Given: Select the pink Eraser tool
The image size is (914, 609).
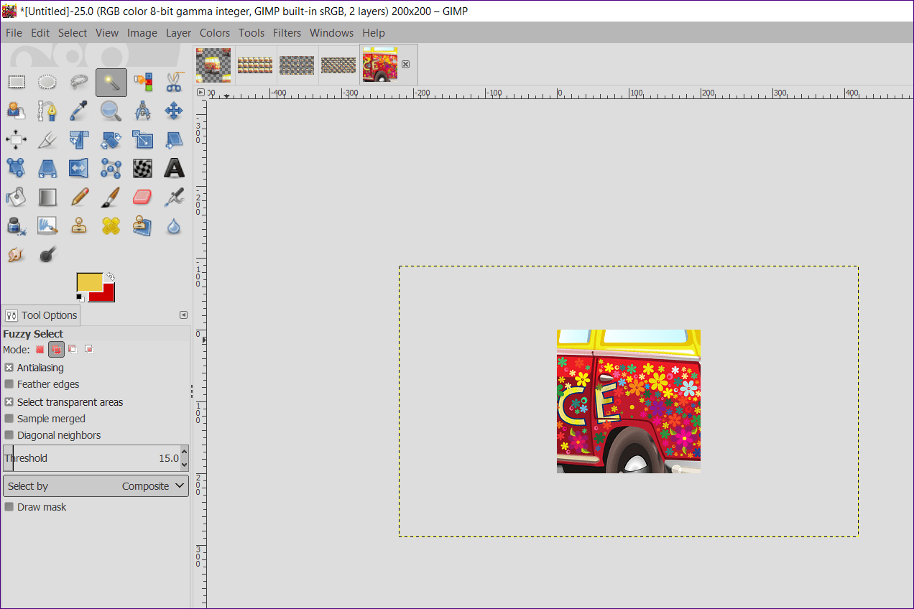Looking at the screenshot, I should [142, 197].
